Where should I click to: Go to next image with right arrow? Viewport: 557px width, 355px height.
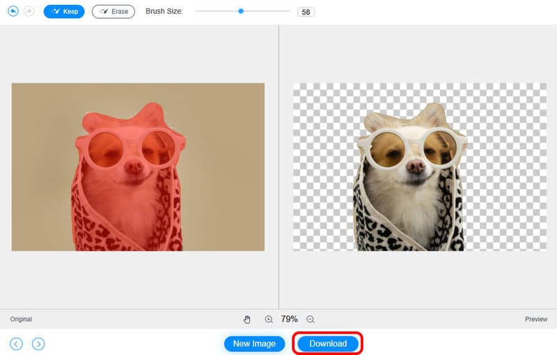39,343
